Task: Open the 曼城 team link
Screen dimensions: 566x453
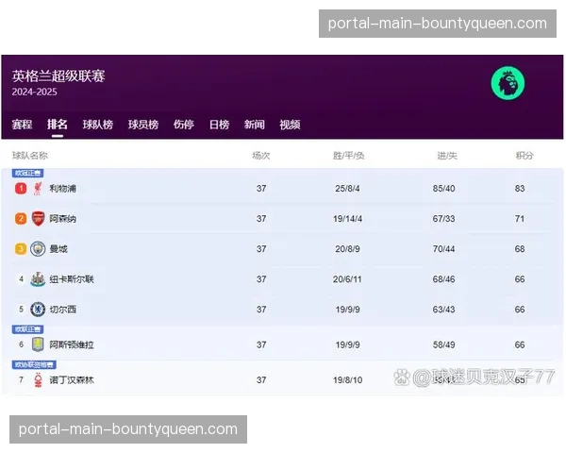Action: [58, 249]
